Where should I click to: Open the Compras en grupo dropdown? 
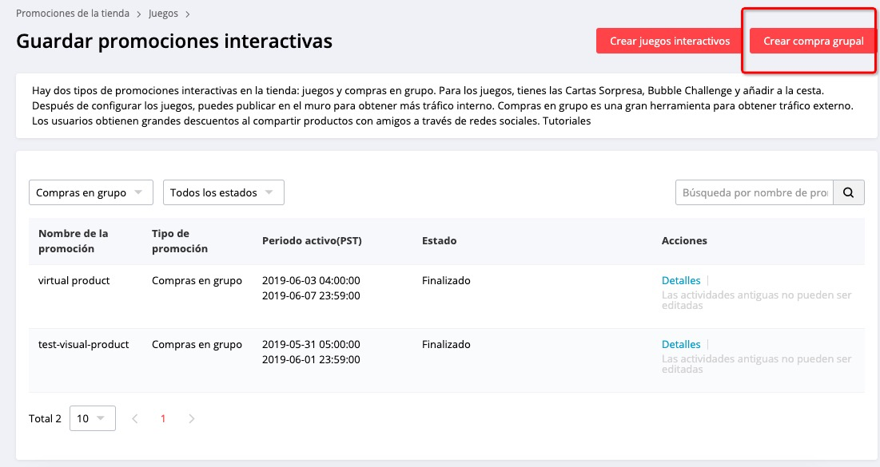[91, 192]
